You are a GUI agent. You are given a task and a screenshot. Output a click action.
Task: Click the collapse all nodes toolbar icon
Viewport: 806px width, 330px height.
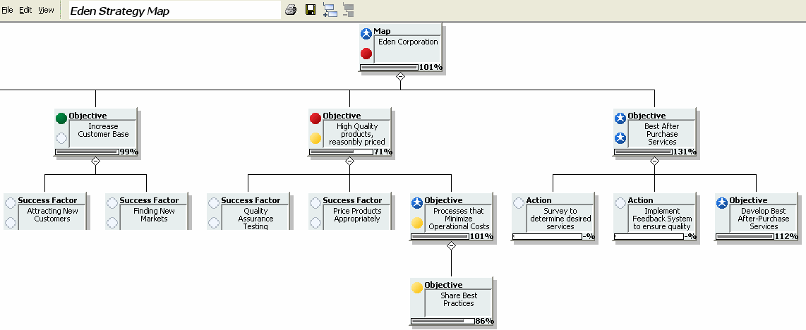(349, 10)
